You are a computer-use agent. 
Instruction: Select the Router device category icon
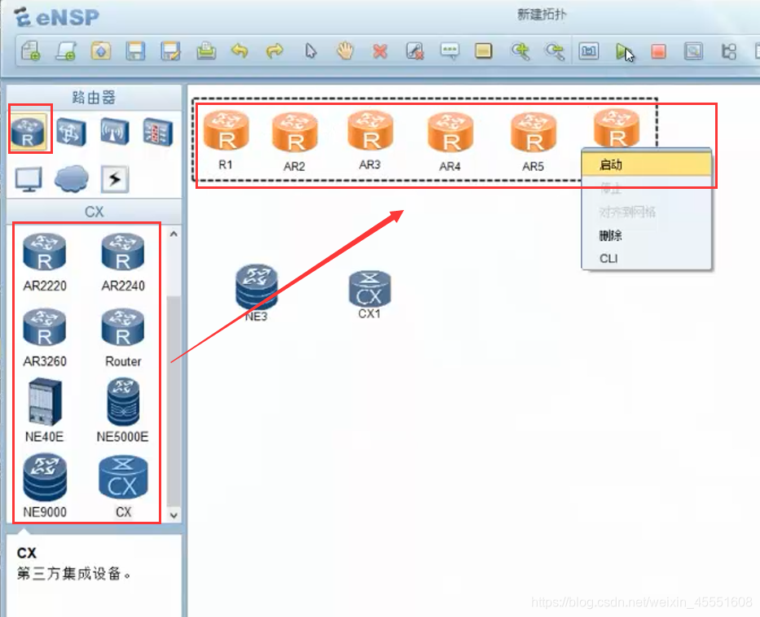pos(29,132)
